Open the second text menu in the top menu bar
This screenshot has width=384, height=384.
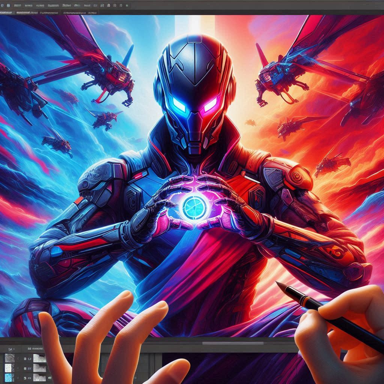tap(28, 6)
